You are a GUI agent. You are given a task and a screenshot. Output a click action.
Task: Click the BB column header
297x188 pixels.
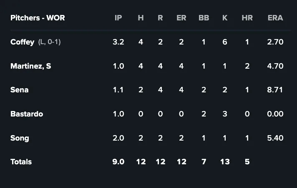pos(204,18)
